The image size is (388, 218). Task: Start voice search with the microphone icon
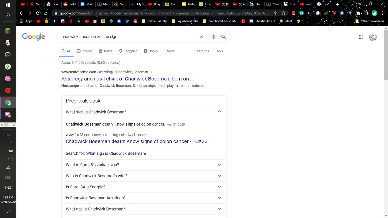pyautogui.click(x=213, y=37)
